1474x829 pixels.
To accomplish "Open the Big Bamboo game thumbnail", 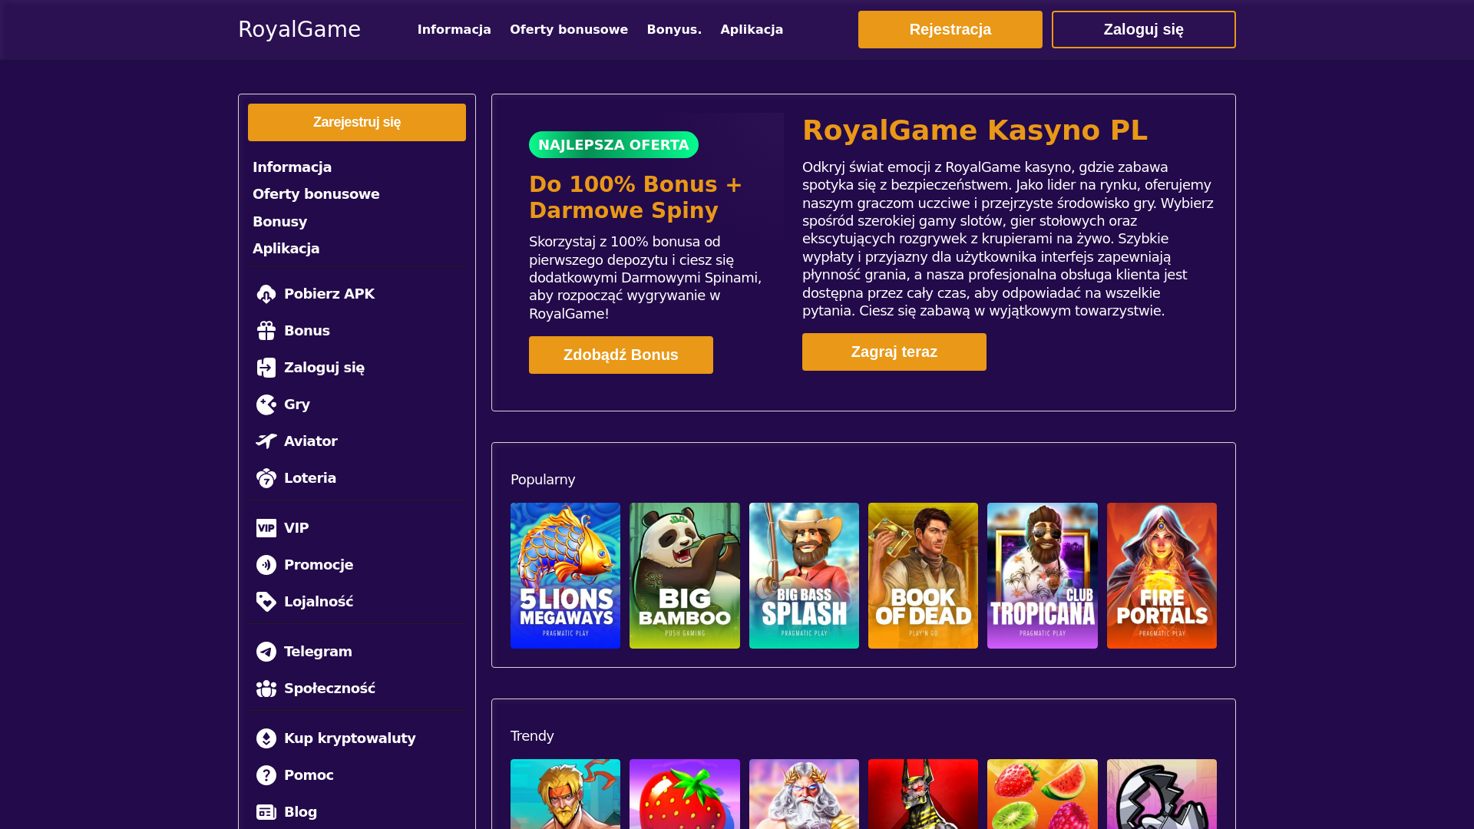I will pyautogui.click(x=685, y=576).
